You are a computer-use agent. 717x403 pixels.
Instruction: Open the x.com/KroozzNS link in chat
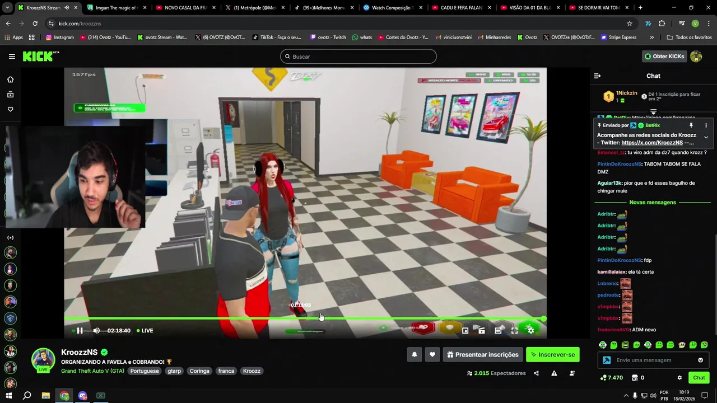652,143
